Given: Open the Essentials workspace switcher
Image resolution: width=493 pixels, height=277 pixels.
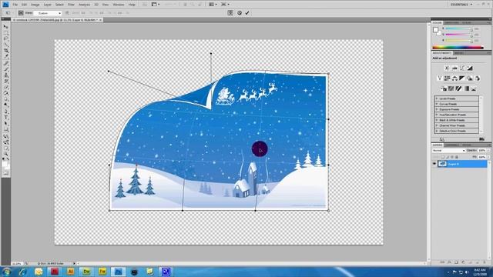Looking at the screenshot, I should 461,5.
